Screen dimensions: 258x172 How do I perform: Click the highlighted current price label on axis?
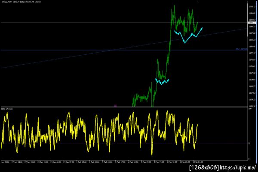252,23
